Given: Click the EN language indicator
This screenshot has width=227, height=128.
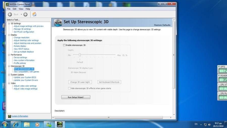Looking at the screenshot, I should tap(196, 124).
